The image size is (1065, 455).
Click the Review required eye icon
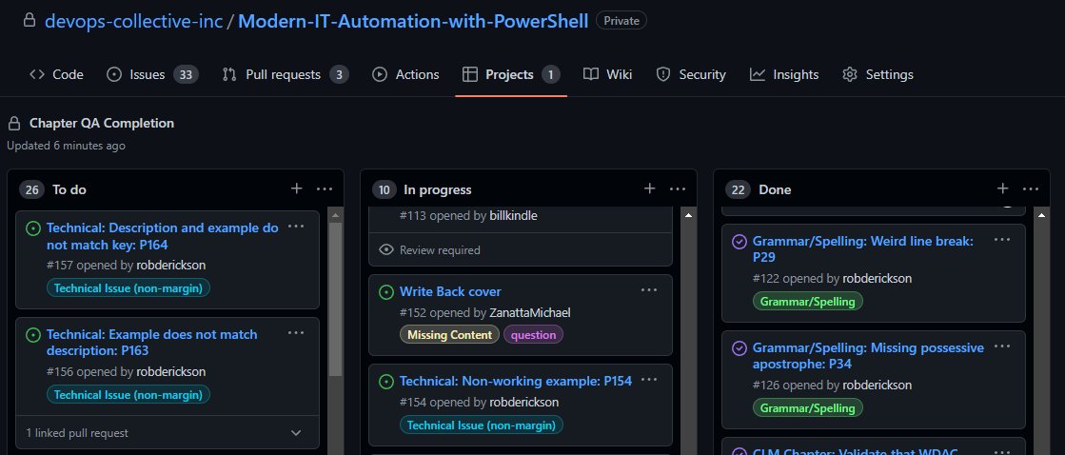click(386, 250)
